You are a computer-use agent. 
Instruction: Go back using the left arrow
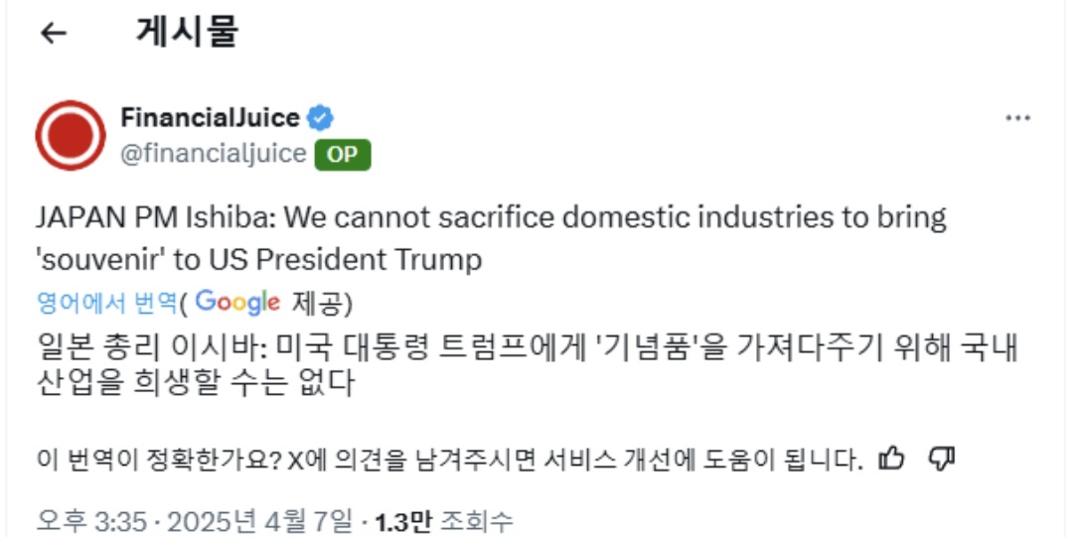point(53,33)
